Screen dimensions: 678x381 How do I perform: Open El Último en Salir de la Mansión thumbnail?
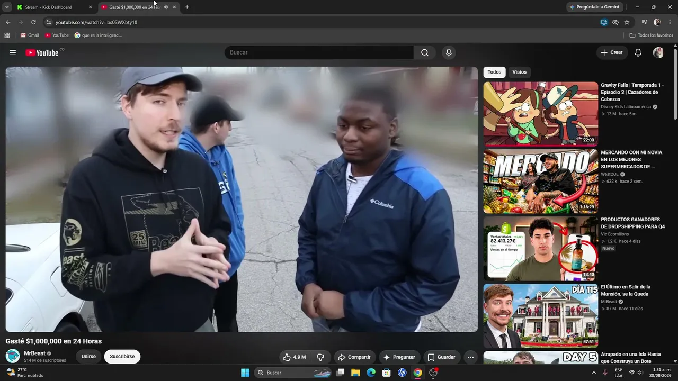point(540,316)
